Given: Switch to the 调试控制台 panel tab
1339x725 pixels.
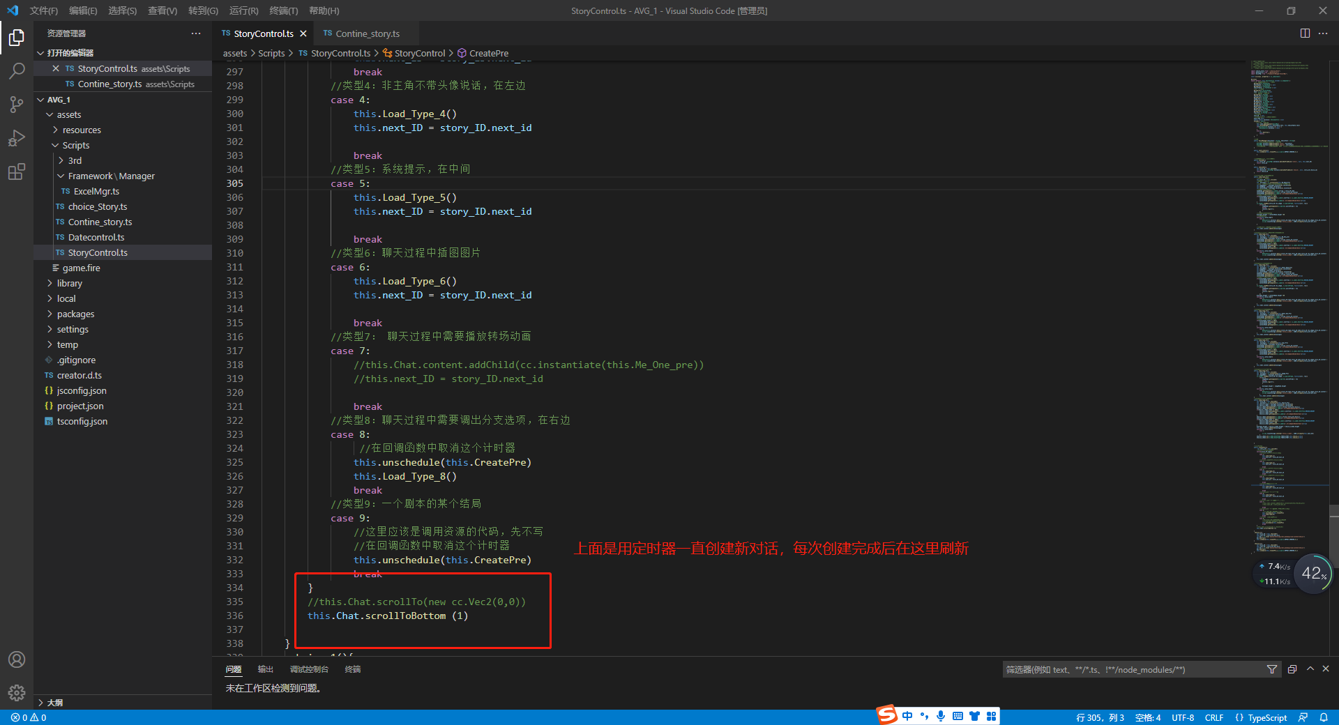Looking at the screenshot, I should point(309,669).
